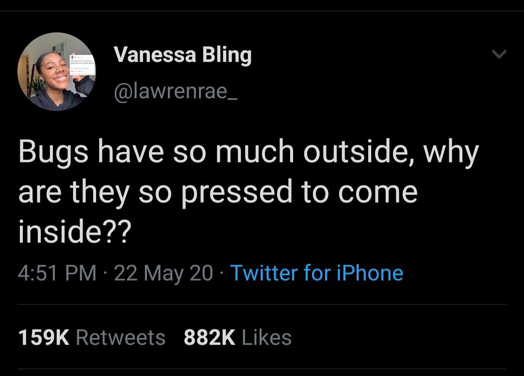The image size is (524, 376).
Task: Click the 22 May 20 date
Action: [x=164, y=273]
